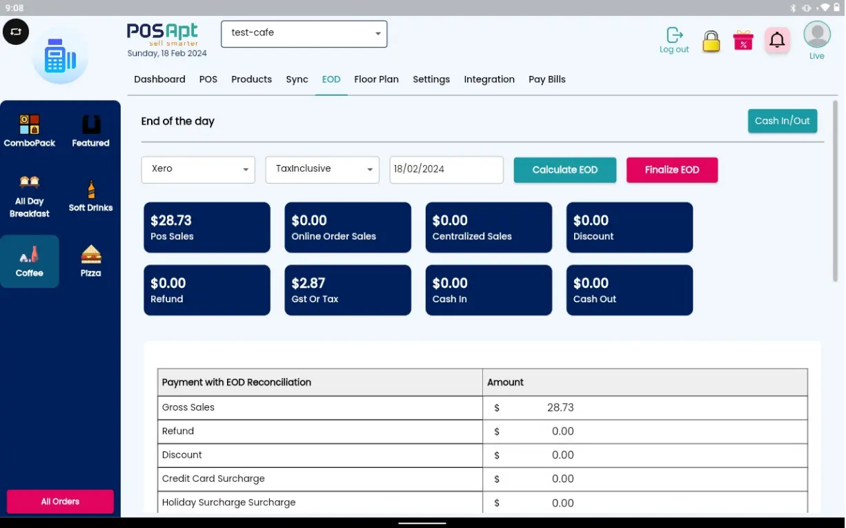Click the Finalize EOD button
Screen dimensions: 846x528
[x=671, y=170]
